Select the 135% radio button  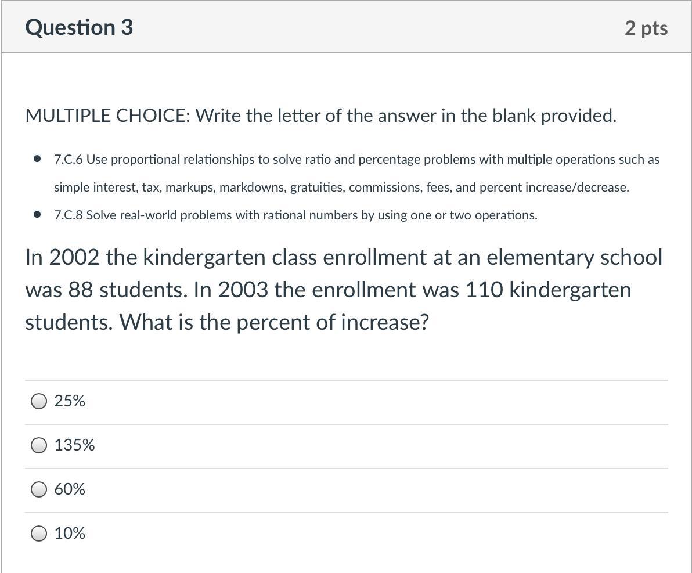[39, 445]
